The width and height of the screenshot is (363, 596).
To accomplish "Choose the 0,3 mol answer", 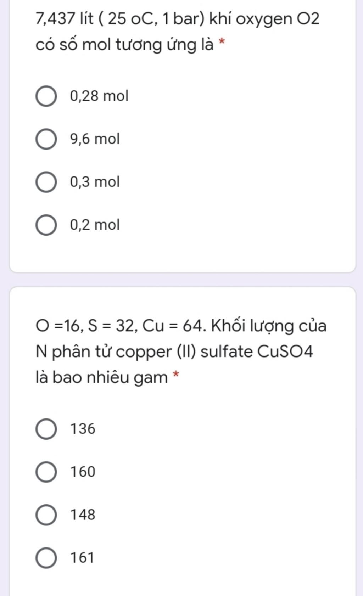I will (x=46, y=182).
